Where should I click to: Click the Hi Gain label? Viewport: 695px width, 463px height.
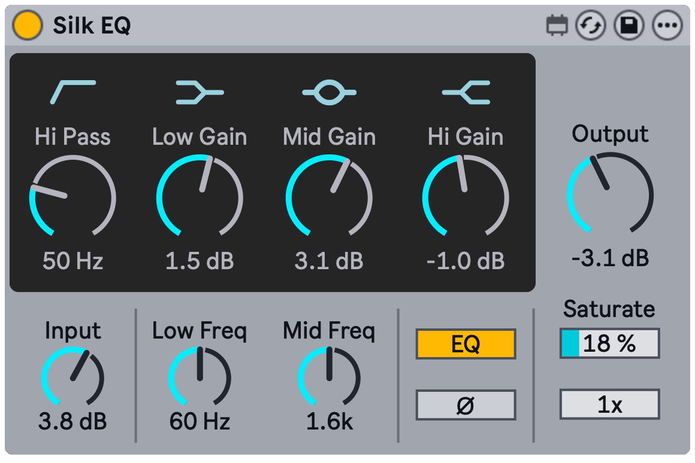coord(466,136)
